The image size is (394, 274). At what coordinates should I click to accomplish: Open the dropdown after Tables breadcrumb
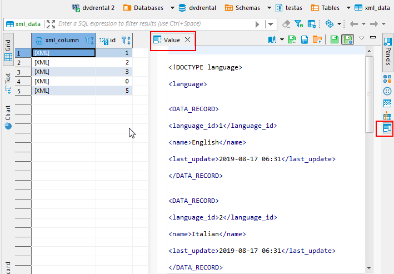point(349,8)
